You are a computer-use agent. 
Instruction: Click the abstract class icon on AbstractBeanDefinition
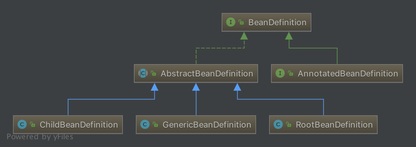point(143,73)
